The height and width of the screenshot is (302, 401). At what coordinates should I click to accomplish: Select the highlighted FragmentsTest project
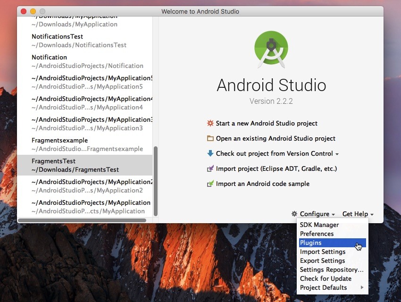click(85, 165)
